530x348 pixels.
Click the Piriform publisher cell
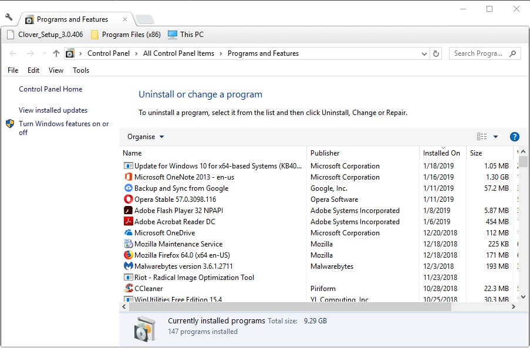pos(323,289)
